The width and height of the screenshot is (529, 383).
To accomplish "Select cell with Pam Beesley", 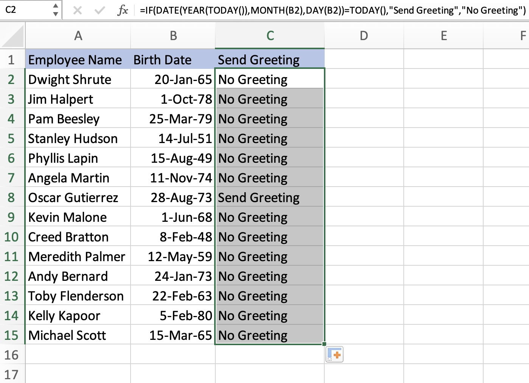I will [x=78, y=118].
